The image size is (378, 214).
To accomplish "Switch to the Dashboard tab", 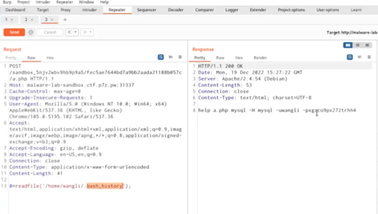I will coord(15,10).
